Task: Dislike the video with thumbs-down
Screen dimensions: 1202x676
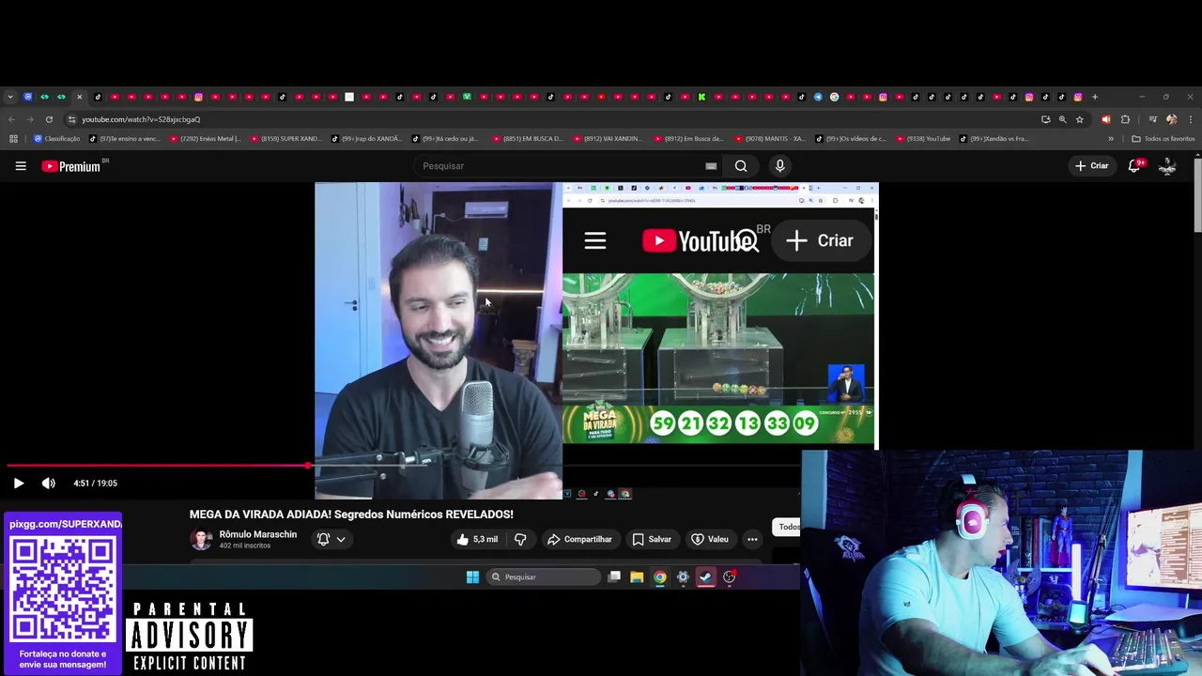Action: click(x=519, y=539)
